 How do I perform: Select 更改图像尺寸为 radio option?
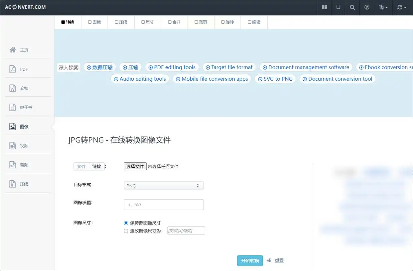click(x=126, y=231)
